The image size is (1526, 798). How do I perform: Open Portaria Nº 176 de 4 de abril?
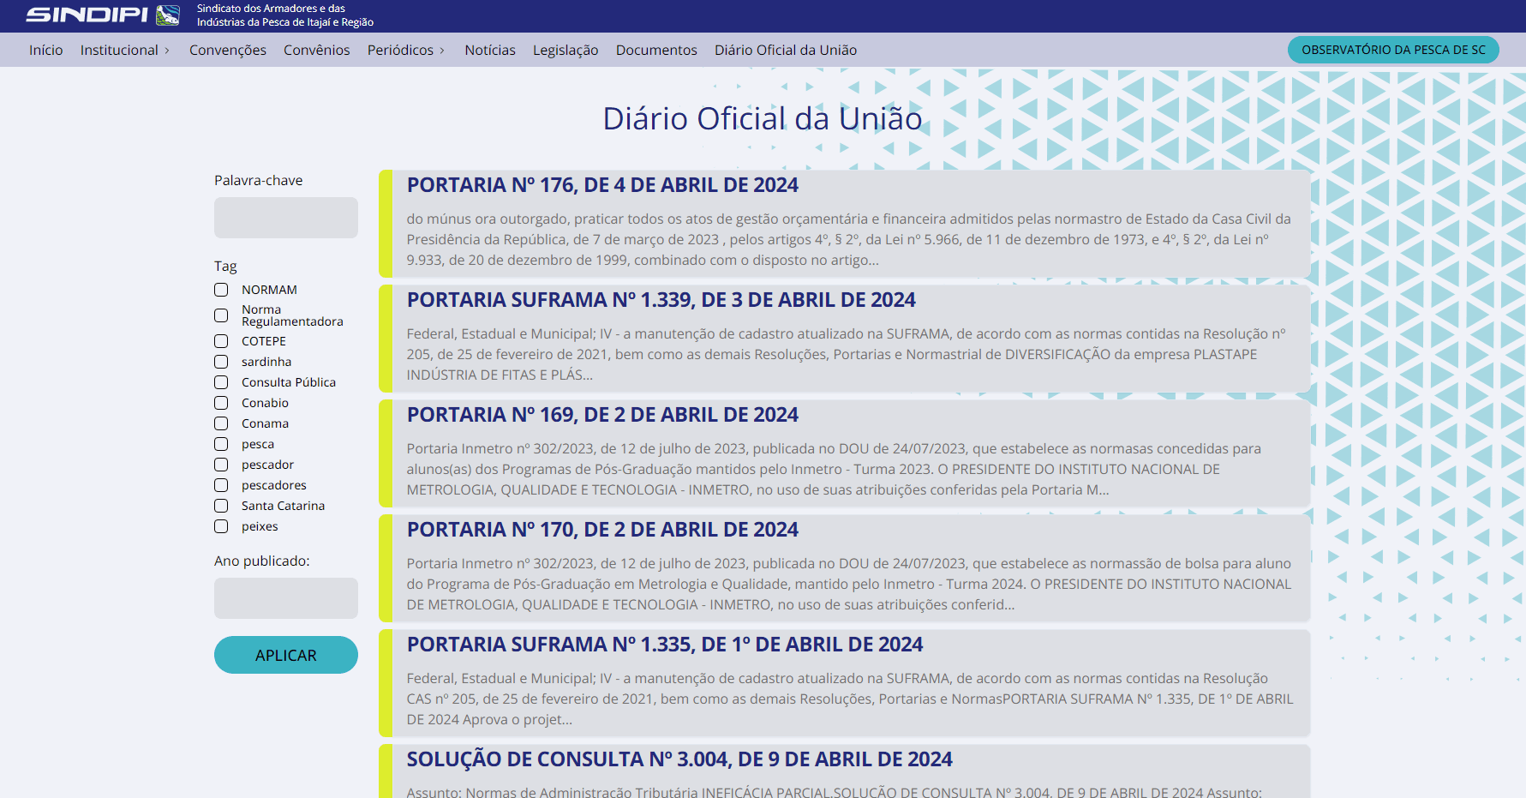tap(601, 185)
